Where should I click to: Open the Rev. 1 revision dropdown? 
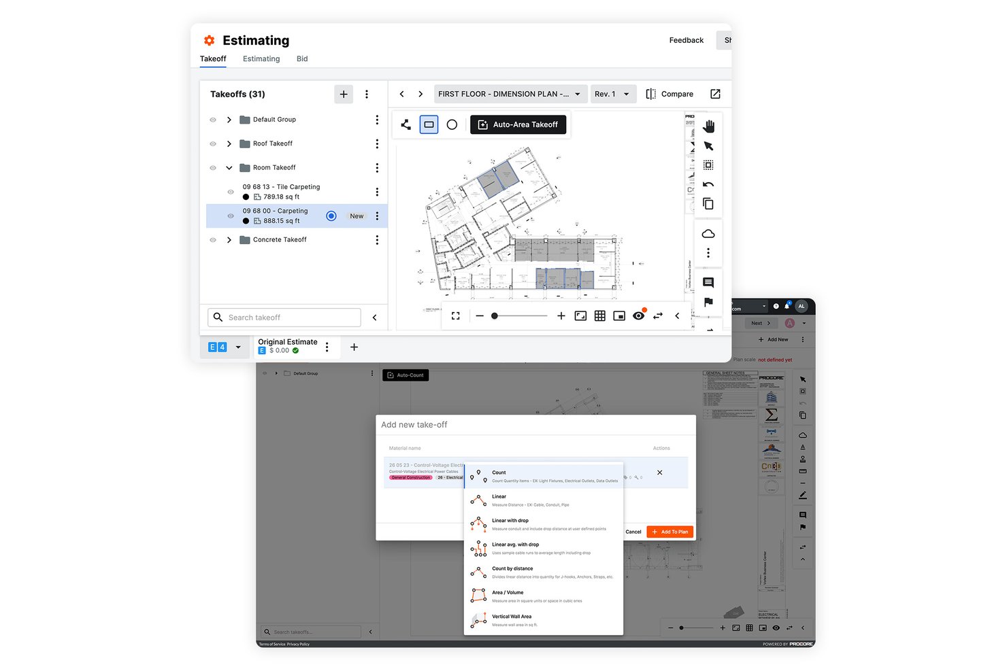click(x=613, y=94)
